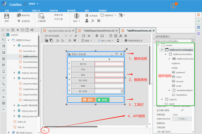
Task: Open the Tools (工具) menu tab
Action: (x=20, y=11)
